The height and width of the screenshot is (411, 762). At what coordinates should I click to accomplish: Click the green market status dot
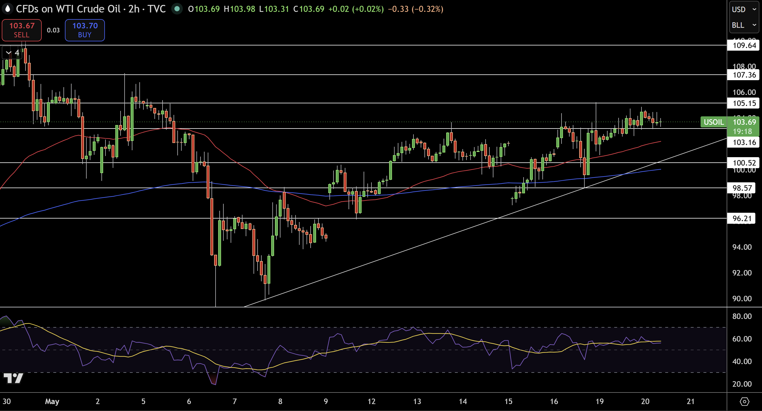tap(177, 9)
